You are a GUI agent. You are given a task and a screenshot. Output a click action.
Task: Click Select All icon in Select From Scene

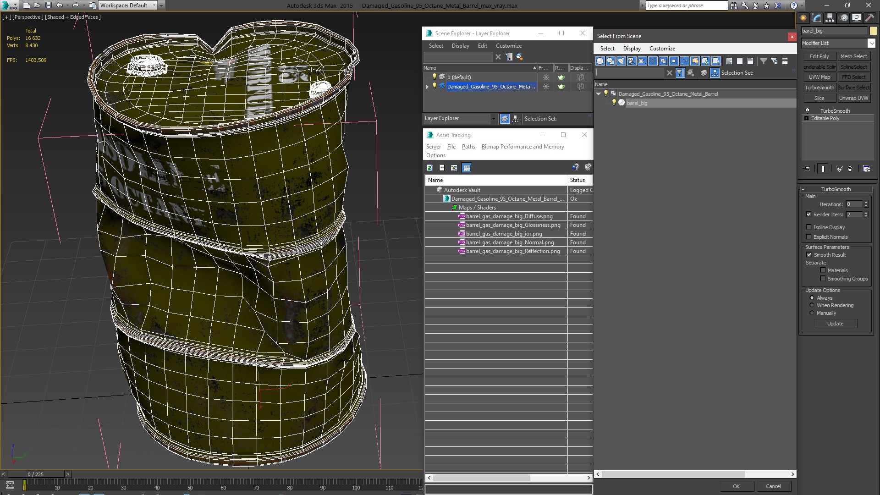click(729, 61)
